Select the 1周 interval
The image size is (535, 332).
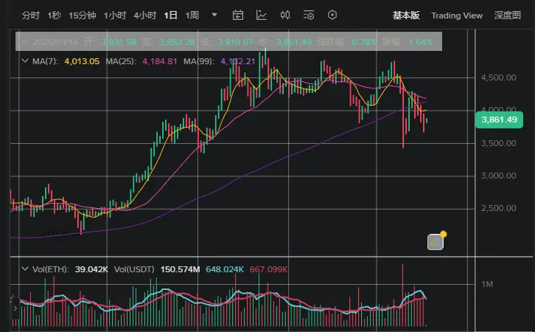coord(192,15)
